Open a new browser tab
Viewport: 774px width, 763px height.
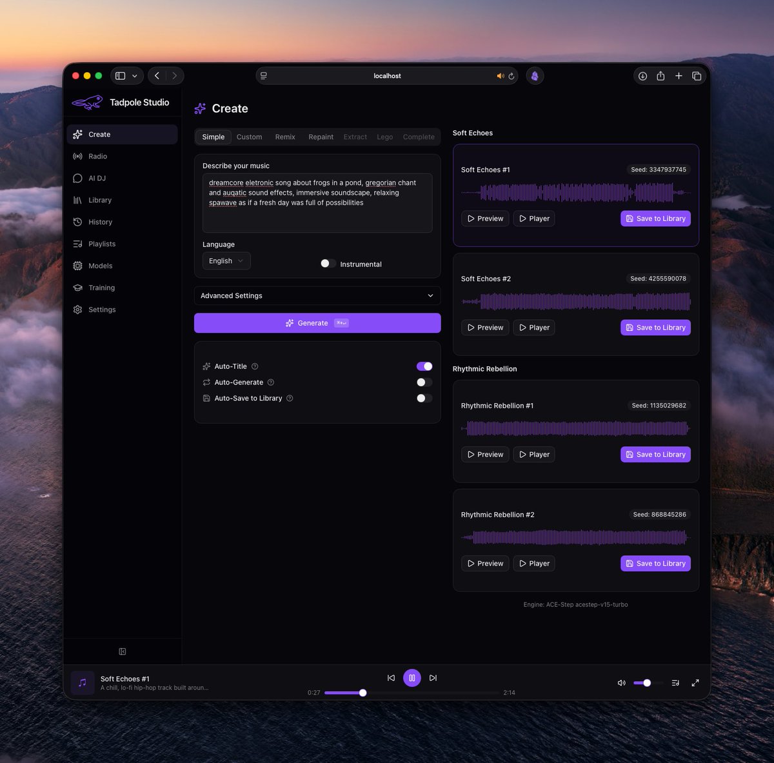click(679, 76)
